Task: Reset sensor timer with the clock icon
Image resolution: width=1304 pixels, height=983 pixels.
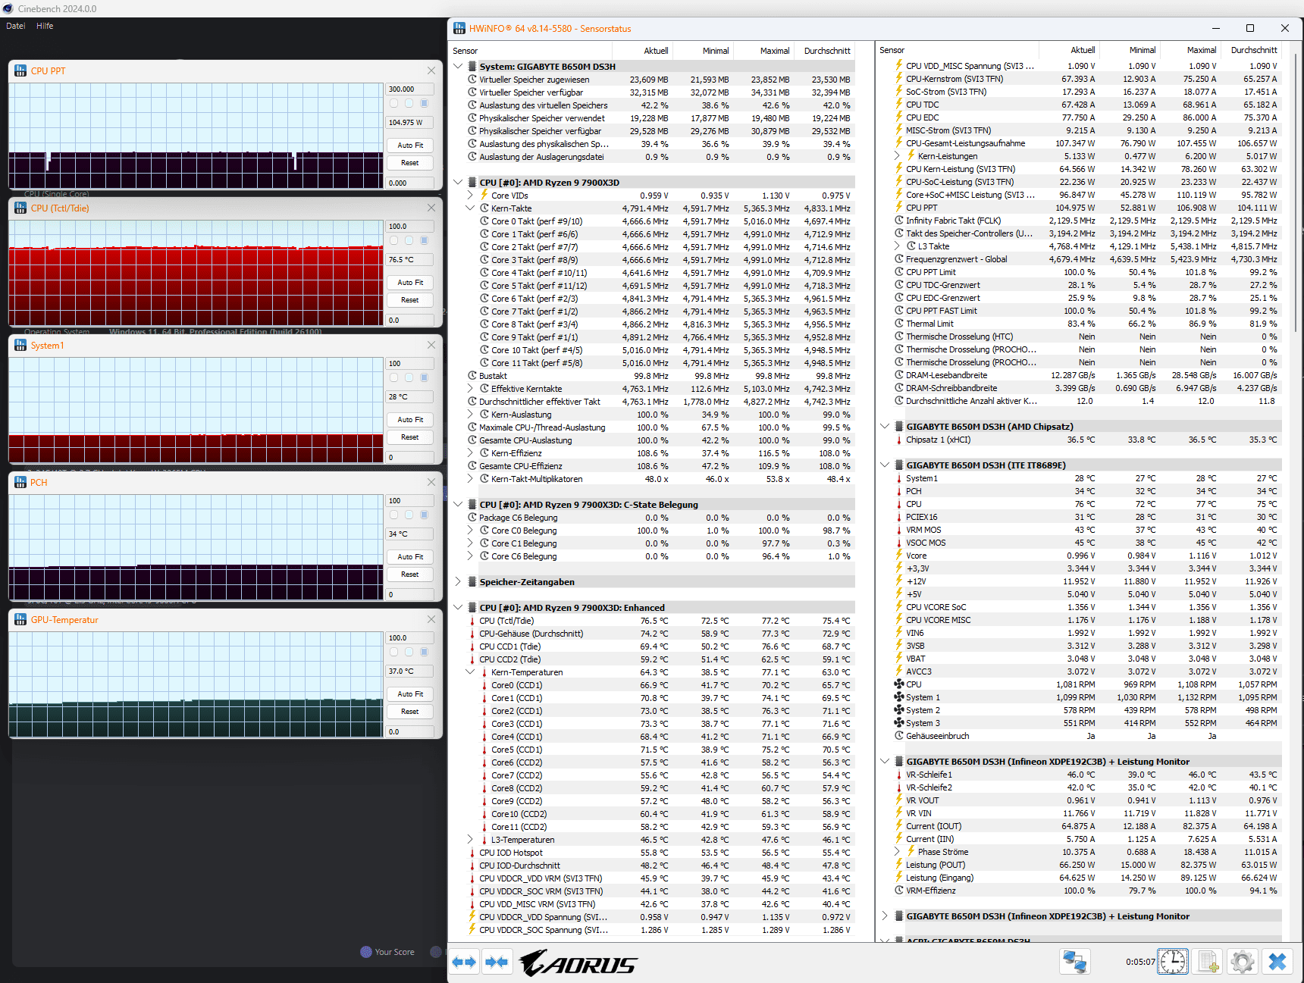Action: 1173,962
